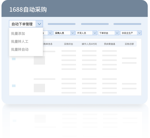Tick the second order row checkbox
The width and height of the screenshot is (150, 138).
pyautogui.click(x=14, y=86)
